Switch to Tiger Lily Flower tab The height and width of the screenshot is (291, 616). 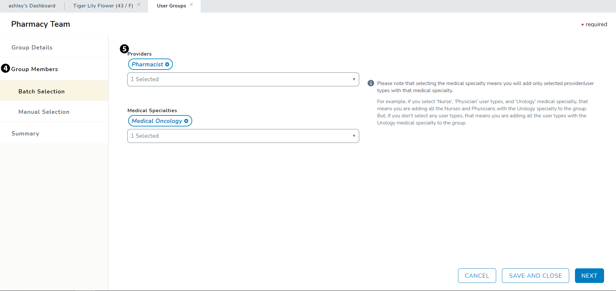103,6
